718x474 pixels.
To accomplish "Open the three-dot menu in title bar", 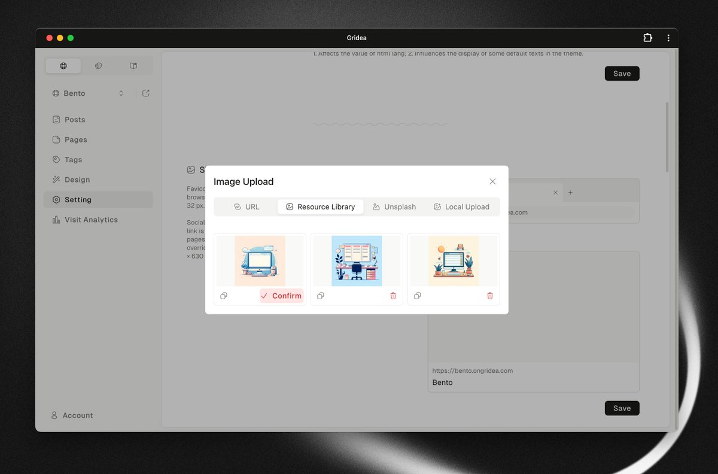I will tap(668, 38).
